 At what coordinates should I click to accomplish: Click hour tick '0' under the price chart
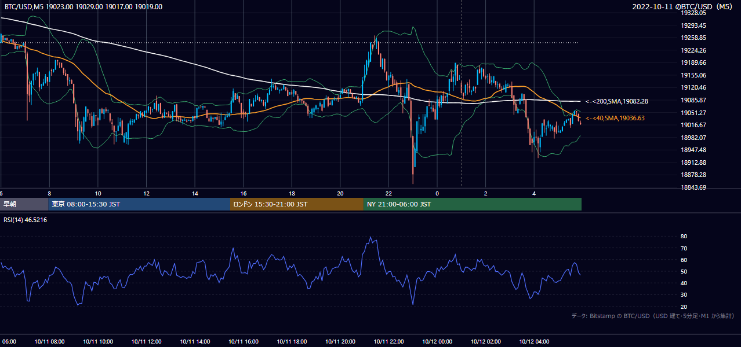pyautogui.click(x=437, y=193)
